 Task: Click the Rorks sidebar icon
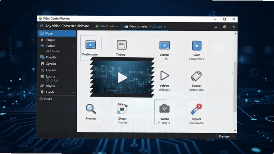point(41,99)
